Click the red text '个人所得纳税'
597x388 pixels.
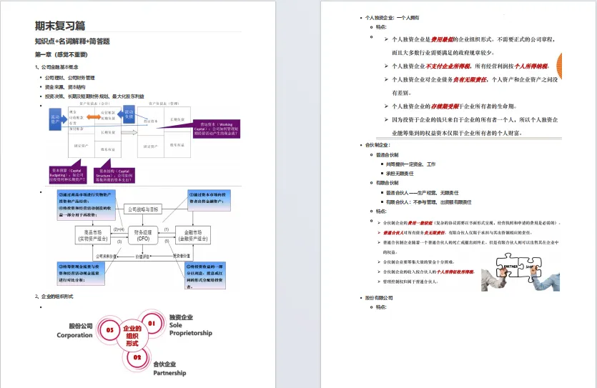click(x=531, y=66)
